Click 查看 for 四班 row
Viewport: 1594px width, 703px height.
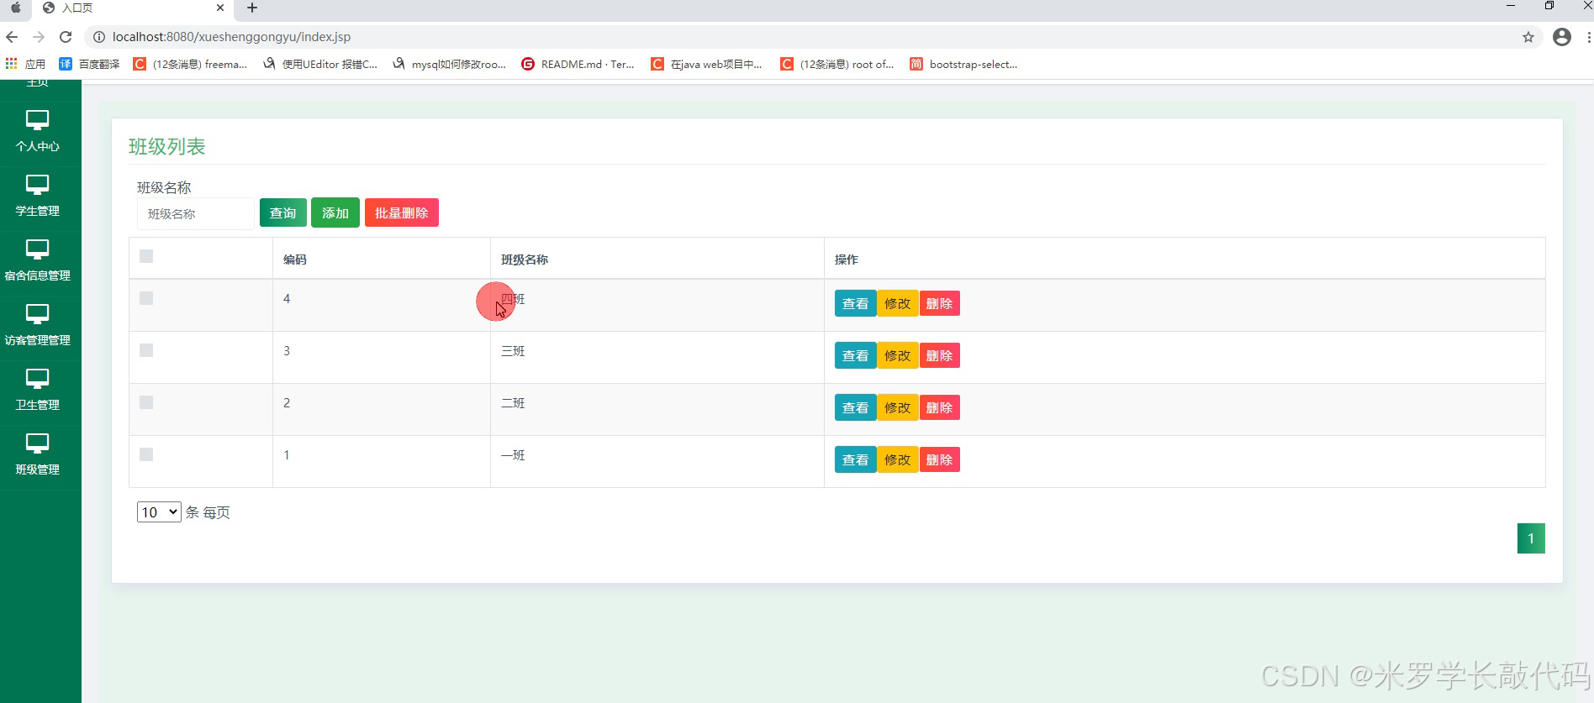(856, 303)
